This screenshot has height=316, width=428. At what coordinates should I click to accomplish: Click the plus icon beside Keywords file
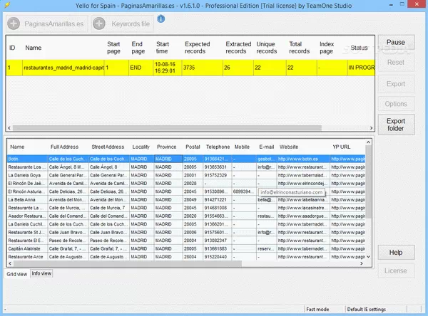98,23
